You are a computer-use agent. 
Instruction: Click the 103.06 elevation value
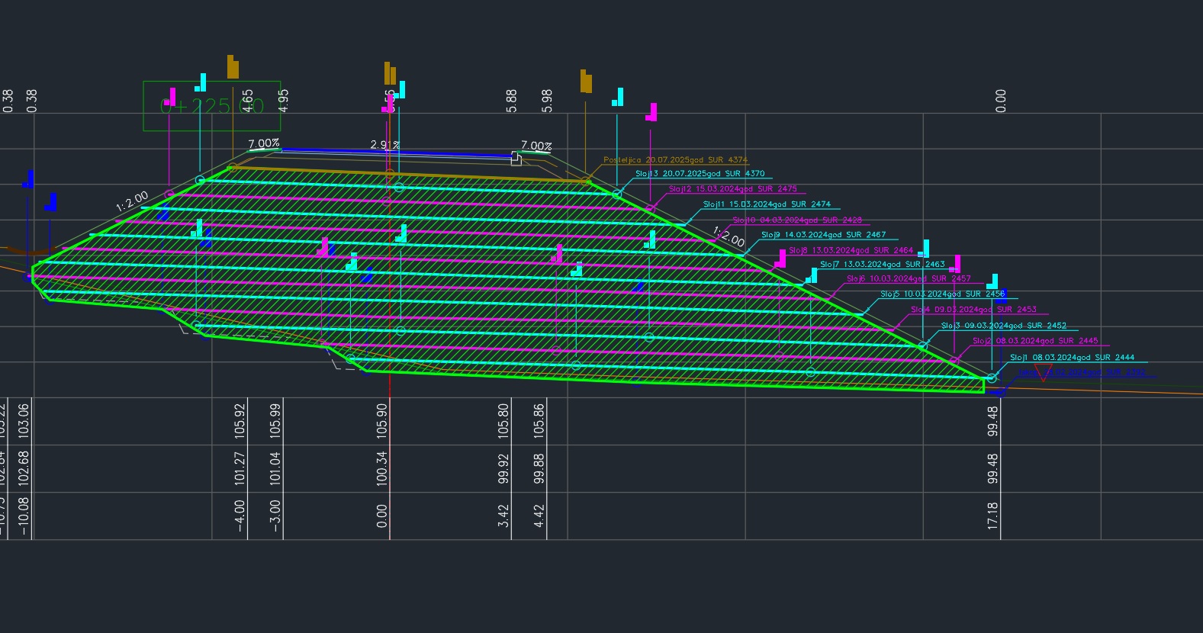(24, 420)
